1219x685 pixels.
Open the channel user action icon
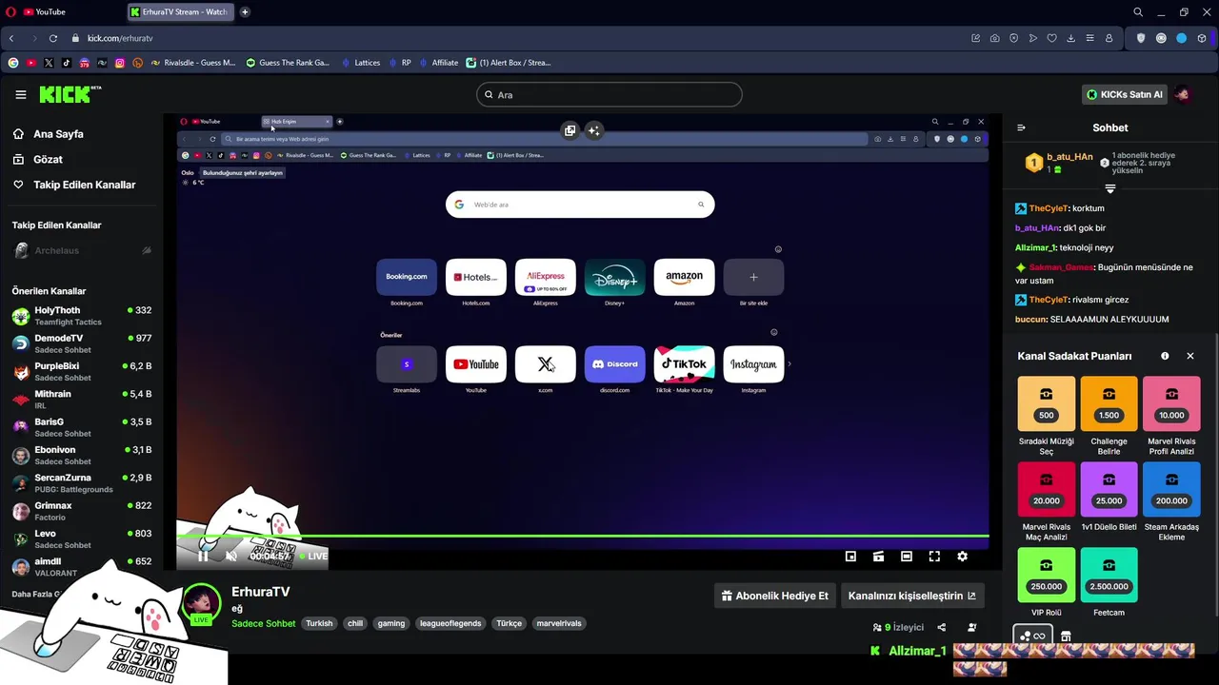(971, 627)
